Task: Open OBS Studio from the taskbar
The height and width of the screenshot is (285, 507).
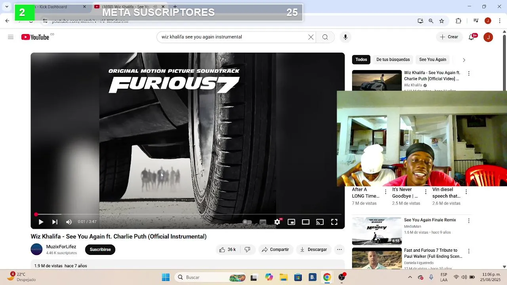Action: tap(342, 277)
